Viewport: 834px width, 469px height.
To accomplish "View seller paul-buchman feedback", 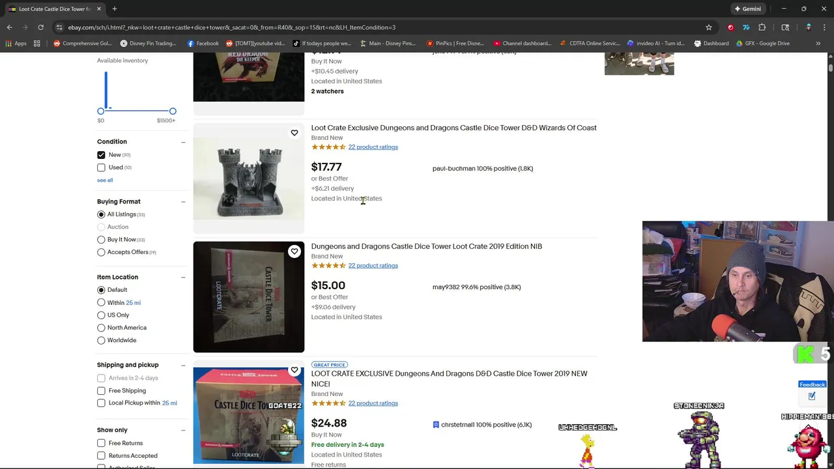I will point(483,169).
